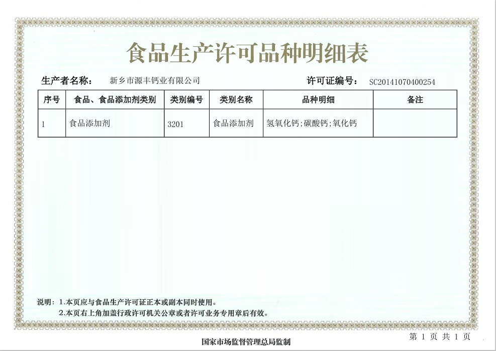Click page indicator 第 1 页 共 1 页

tap(440, 337)
